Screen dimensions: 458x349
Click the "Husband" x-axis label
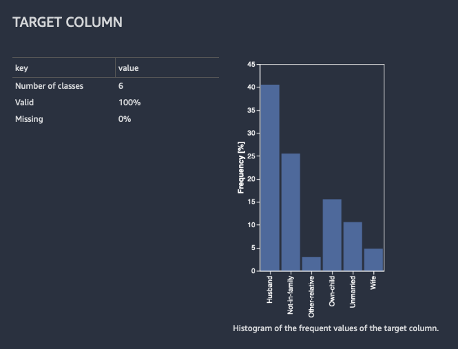pos(270,290)
